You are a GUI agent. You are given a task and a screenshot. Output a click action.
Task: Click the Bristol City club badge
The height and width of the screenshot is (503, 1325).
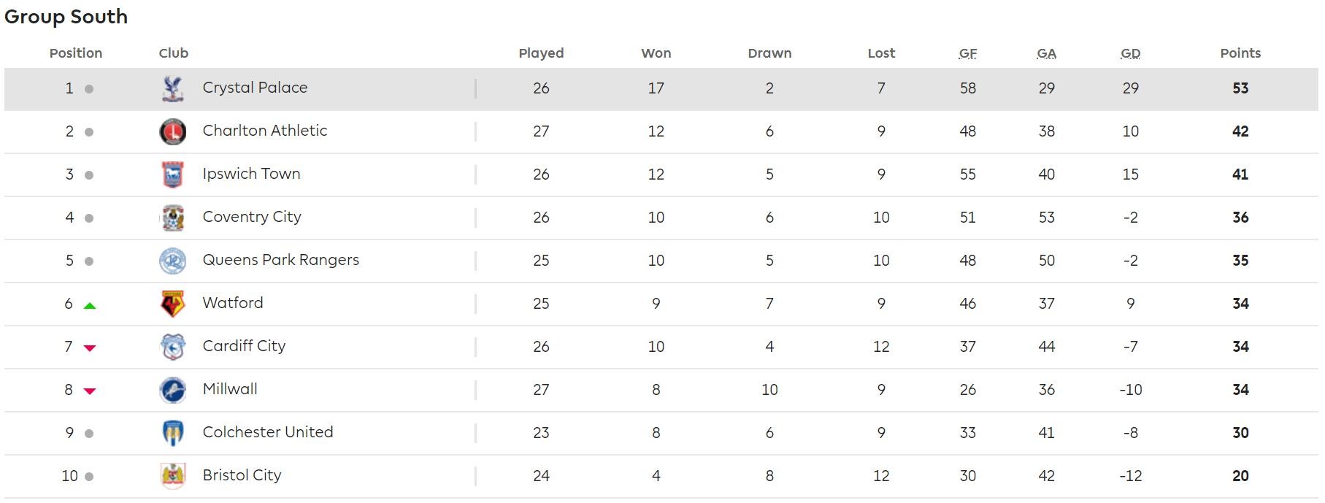(172, 476)
